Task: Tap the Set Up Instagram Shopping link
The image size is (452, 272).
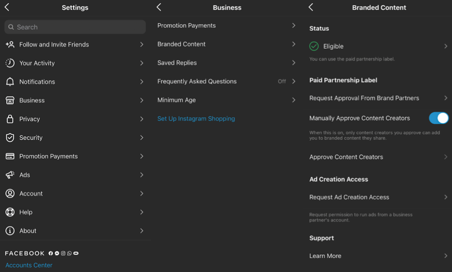Action: (196, 119)
